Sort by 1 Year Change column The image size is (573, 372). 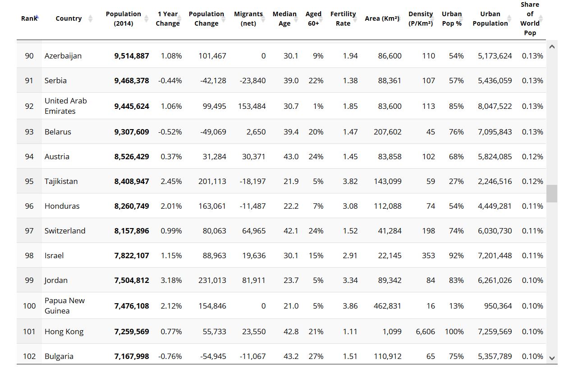pos(168,18)
